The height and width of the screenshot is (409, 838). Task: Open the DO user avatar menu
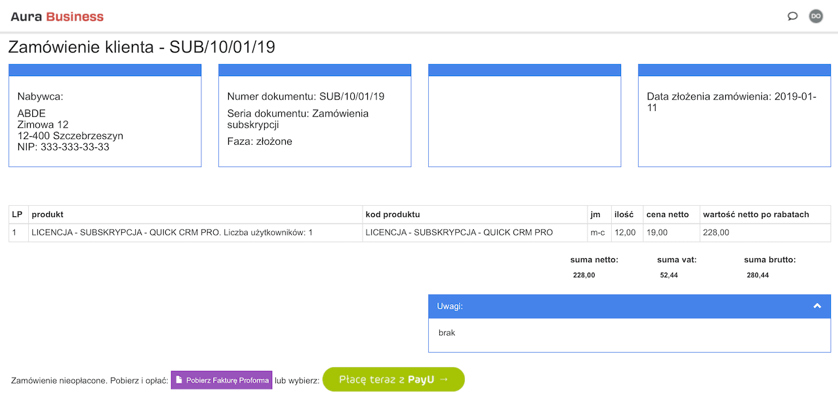click(816, 16)
